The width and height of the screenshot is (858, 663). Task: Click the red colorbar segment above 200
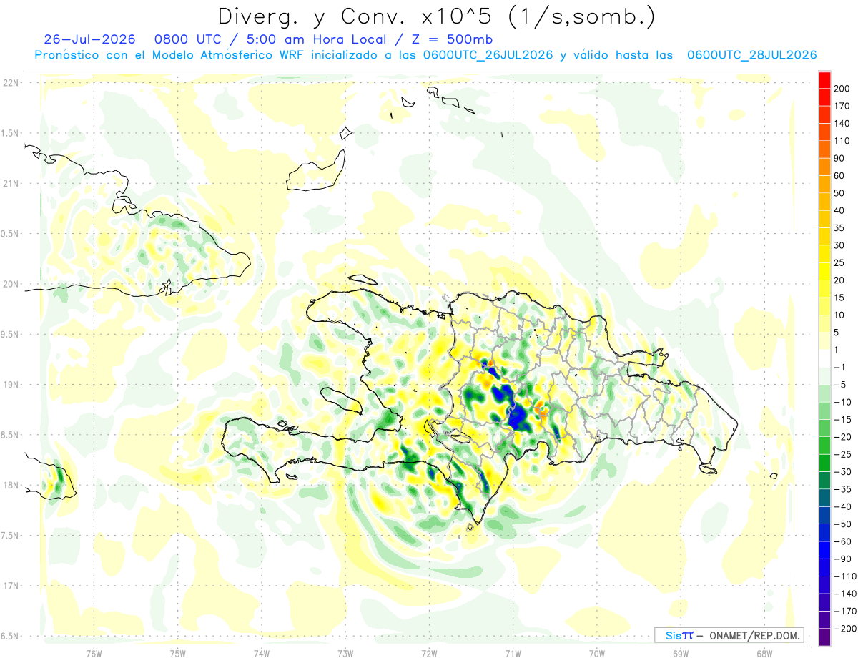tap(824, 80)
